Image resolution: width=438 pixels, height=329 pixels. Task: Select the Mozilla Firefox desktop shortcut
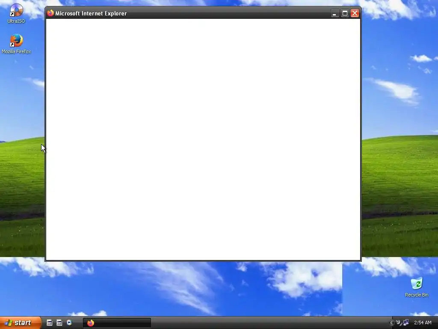(x=16, y=44)
